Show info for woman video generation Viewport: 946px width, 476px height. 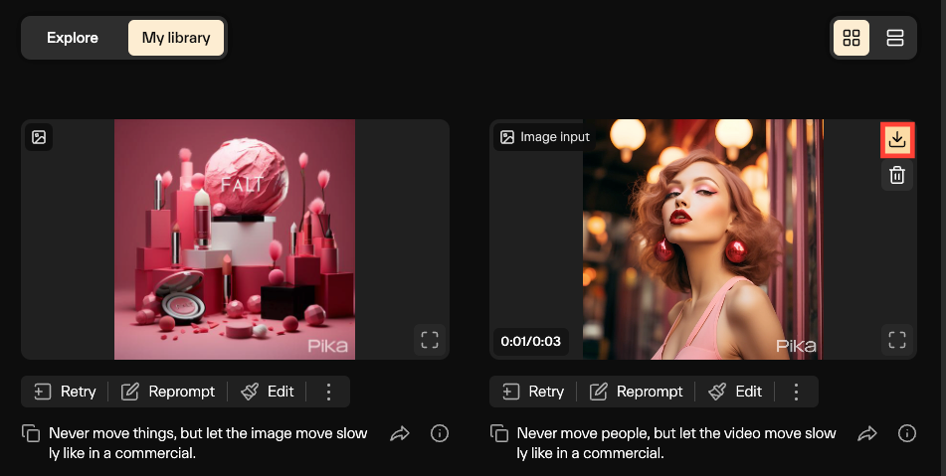click(x=906, y=433)
